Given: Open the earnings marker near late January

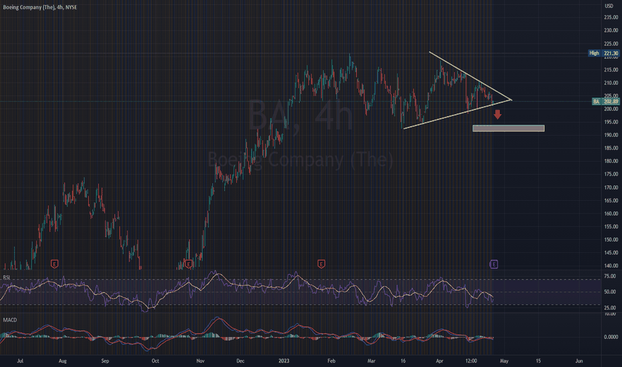Looking at the screenshot, I should point(321,264).
